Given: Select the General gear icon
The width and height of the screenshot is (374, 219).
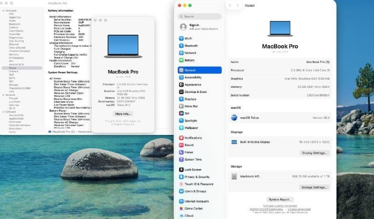Looking at the screenshot, I should pos(181,70).
